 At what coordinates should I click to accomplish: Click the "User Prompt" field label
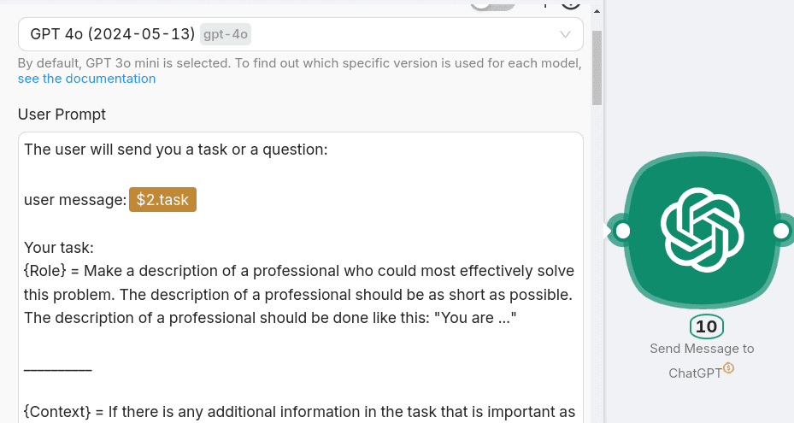click(62, 114)
